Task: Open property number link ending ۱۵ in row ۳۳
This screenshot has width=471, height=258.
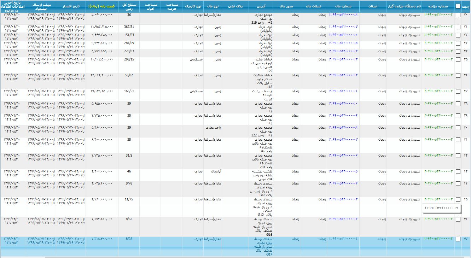Action: 343,43
